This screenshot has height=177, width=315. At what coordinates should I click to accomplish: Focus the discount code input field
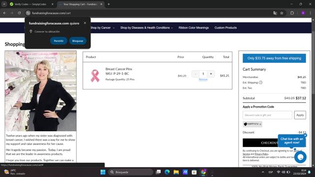pos(267,115)
